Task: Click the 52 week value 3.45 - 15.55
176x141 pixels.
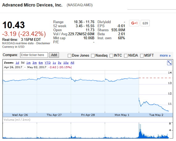Action: coord(85,26)
